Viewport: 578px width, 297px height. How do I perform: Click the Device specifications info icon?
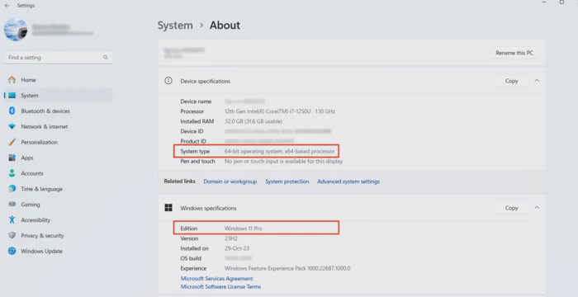168,81
